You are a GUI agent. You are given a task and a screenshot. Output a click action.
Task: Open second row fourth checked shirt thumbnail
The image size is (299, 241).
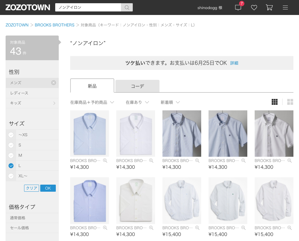tap(228, 200)
